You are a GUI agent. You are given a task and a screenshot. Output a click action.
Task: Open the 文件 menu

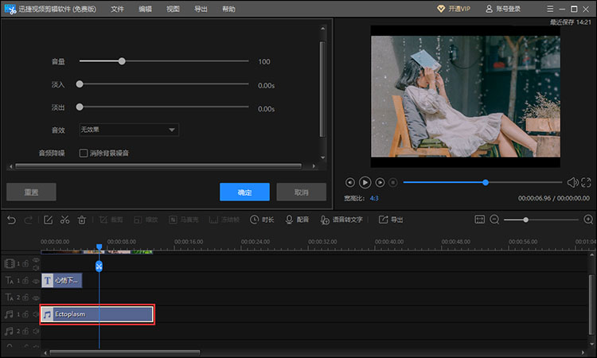point(117,9)
